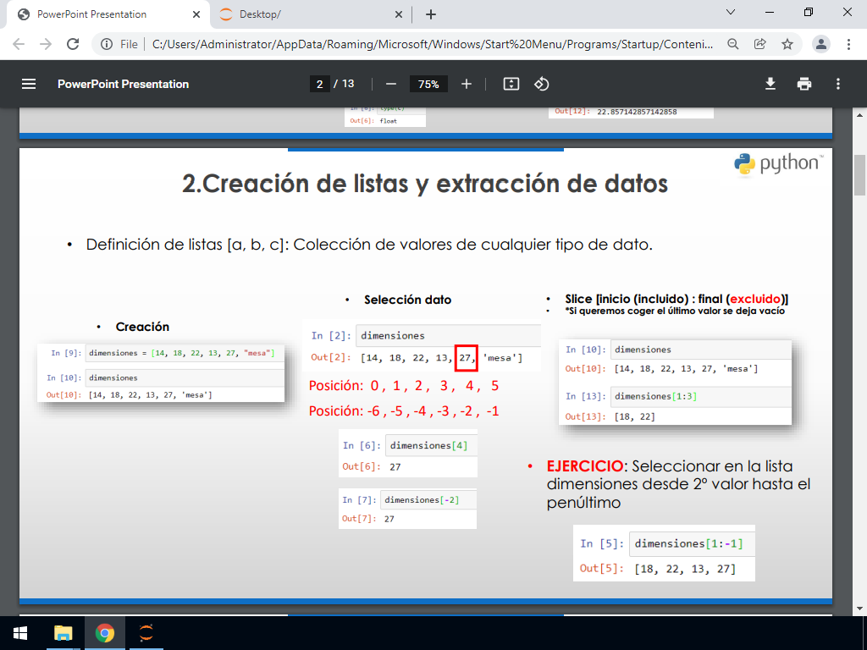Open the Windows Start menu
Screen dimensions: 867x650
pyautogui.click(x=20, y=633)
